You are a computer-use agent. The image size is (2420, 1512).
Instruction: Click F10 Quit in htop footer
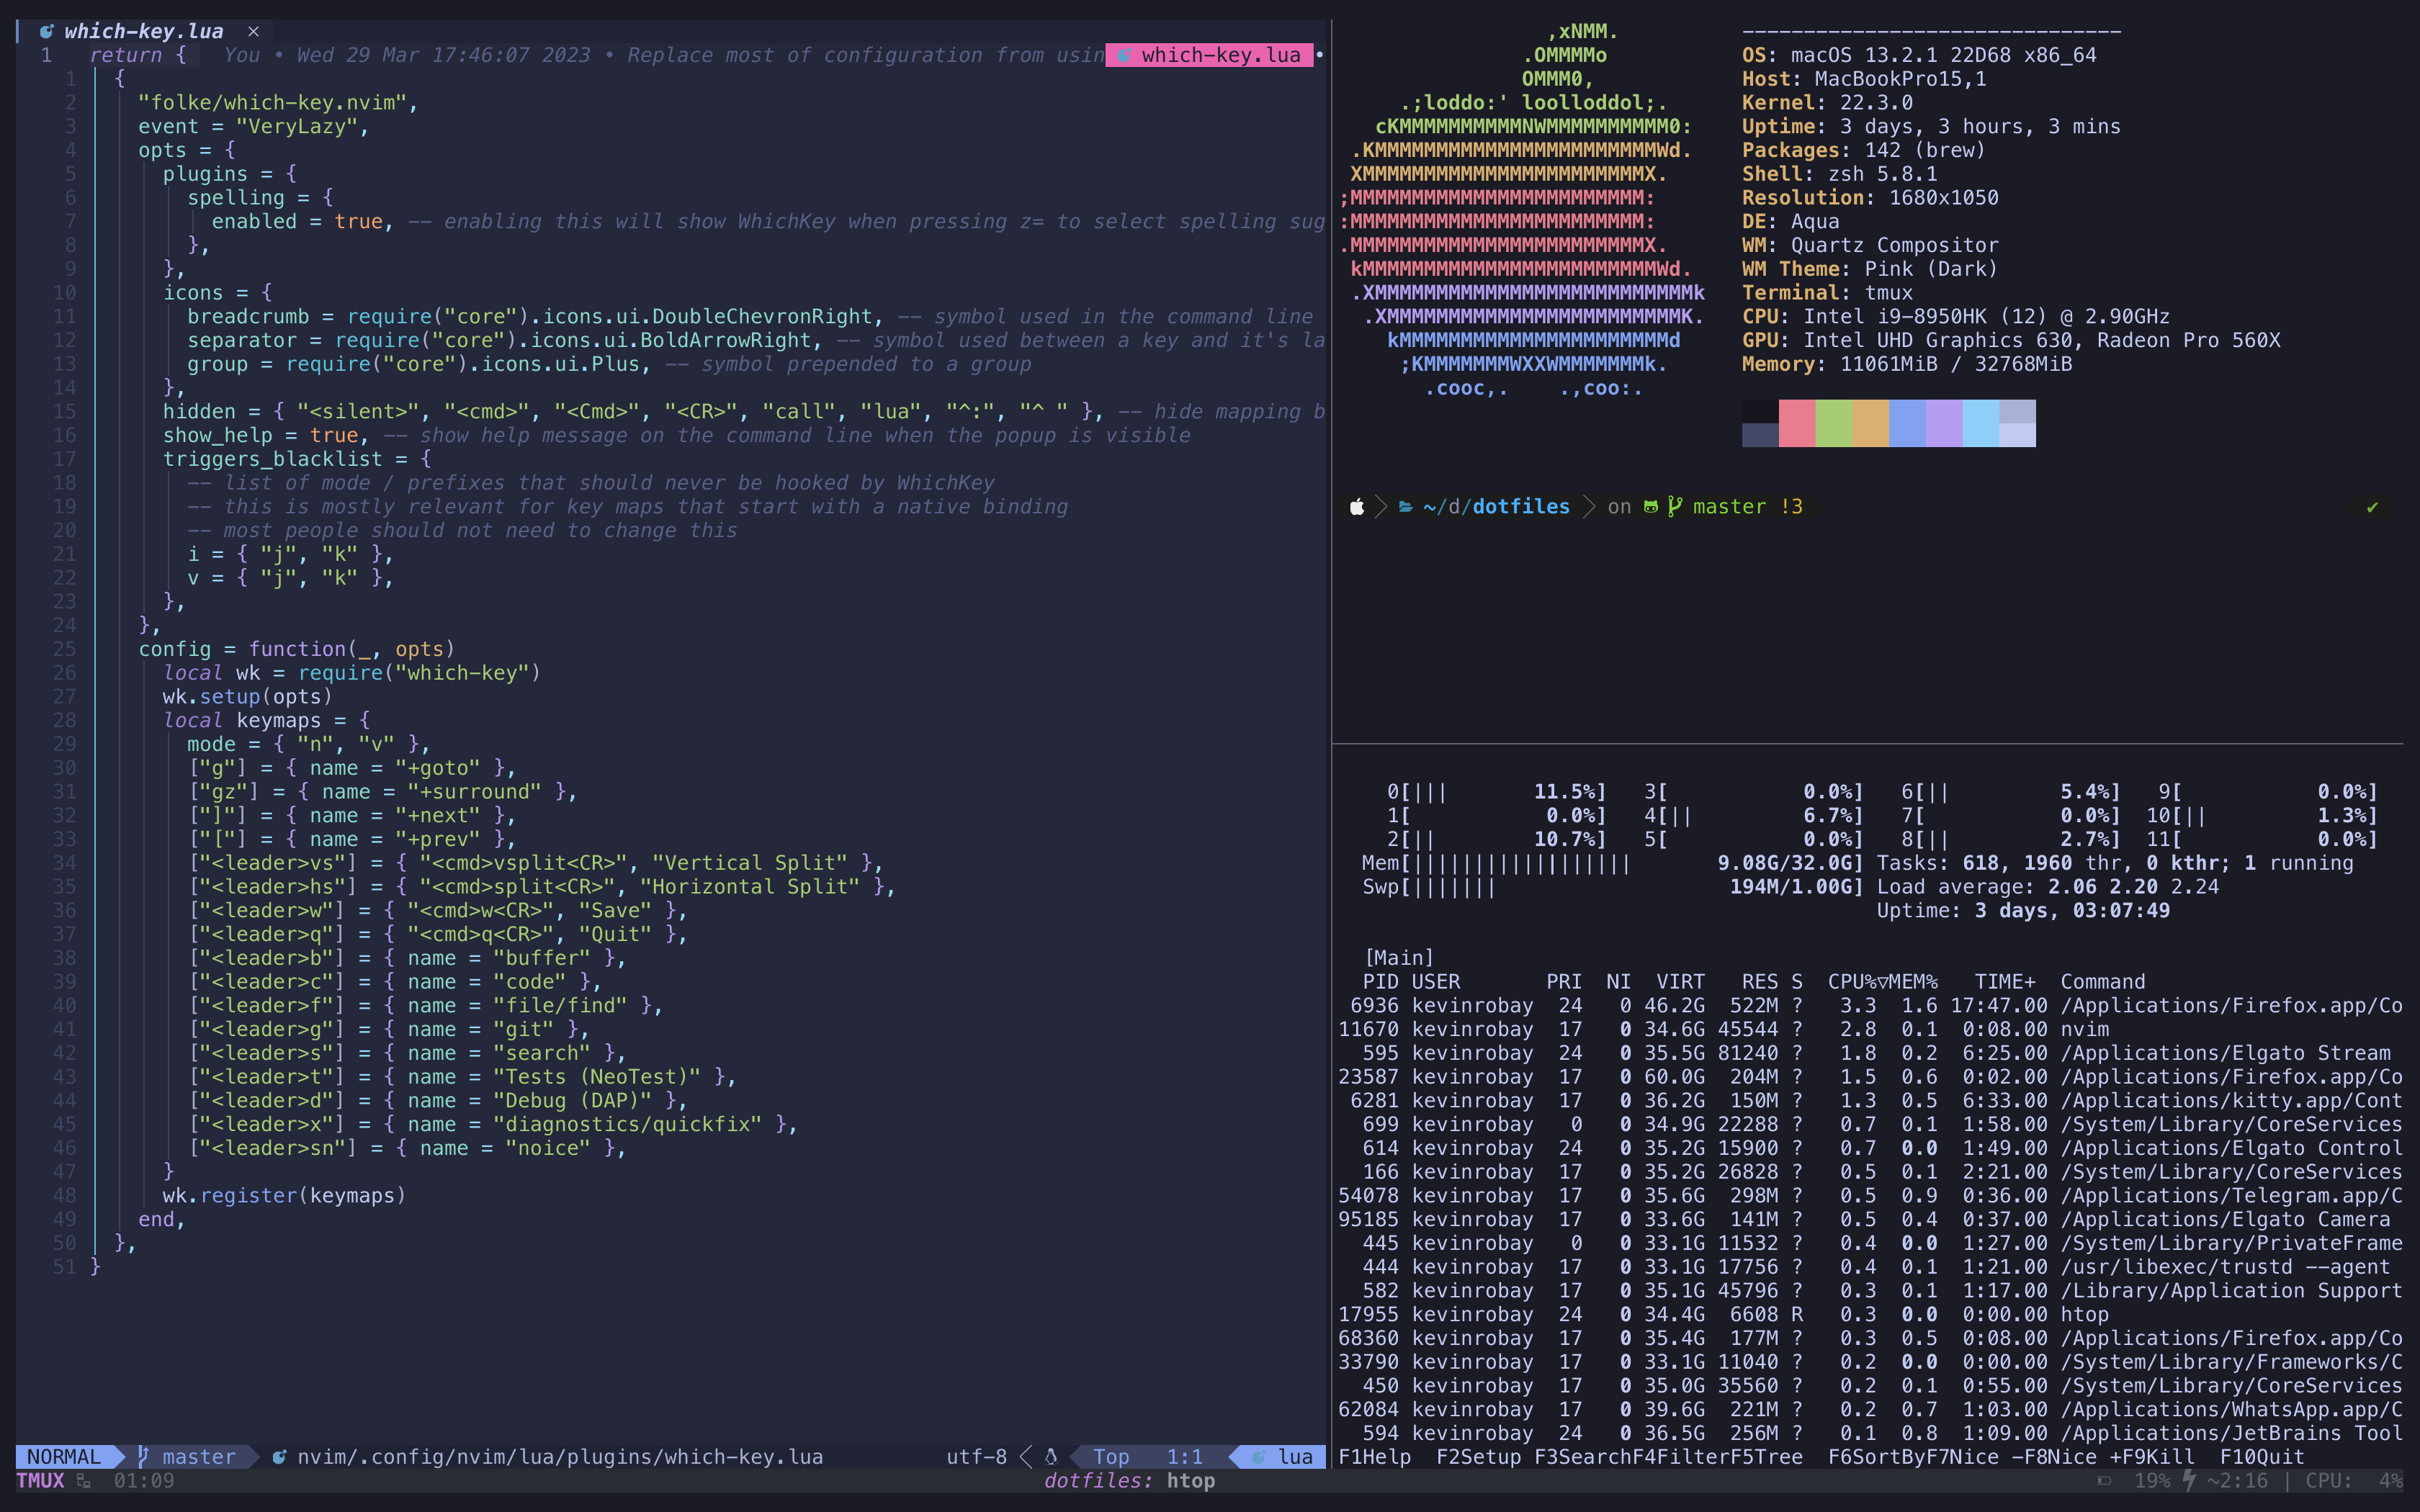tap(2262, 1457)
